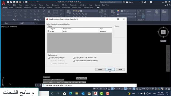
Task: Click the search magnifier icon
Action: pos(124,2)
